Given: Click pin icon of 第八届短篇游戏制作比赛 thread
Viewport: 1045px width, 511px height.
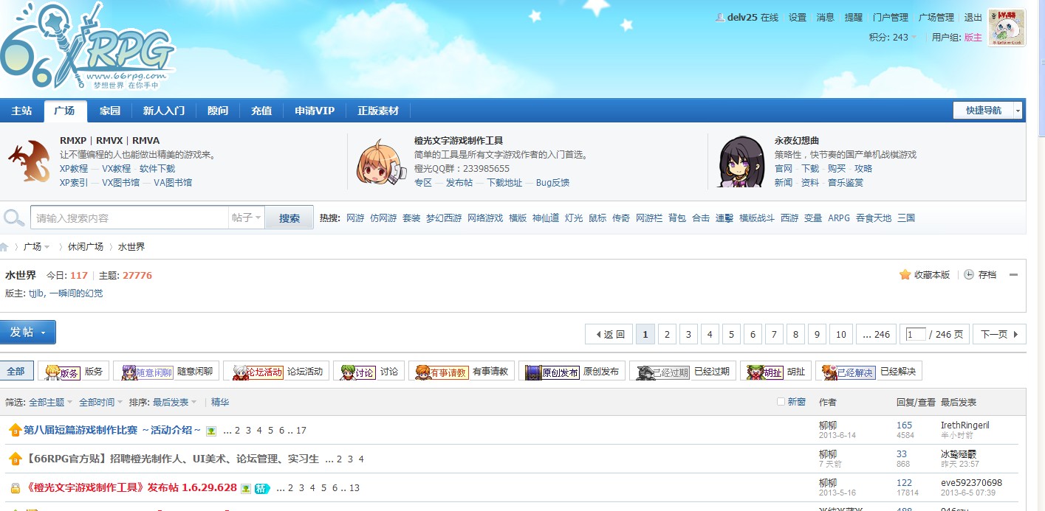Looking at the screenshot, I should pos(15,430).
